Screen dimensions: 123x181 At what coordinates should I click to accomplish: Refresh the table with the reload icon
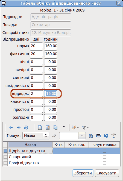(26, 128)
